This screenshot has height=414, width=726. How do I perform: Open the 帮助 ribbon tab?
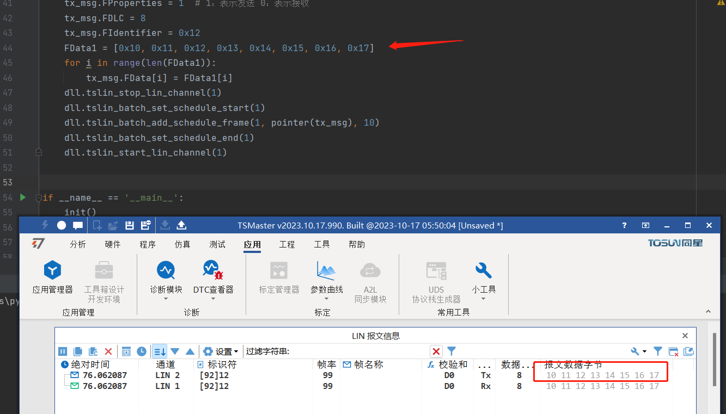pos(357,244)
